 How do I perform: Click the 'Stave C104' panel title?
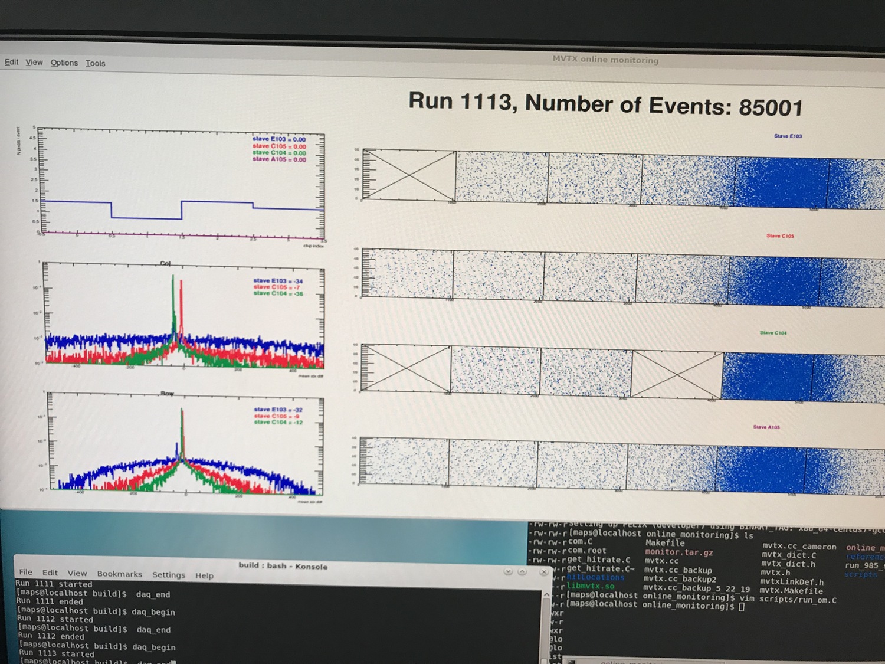773,333
